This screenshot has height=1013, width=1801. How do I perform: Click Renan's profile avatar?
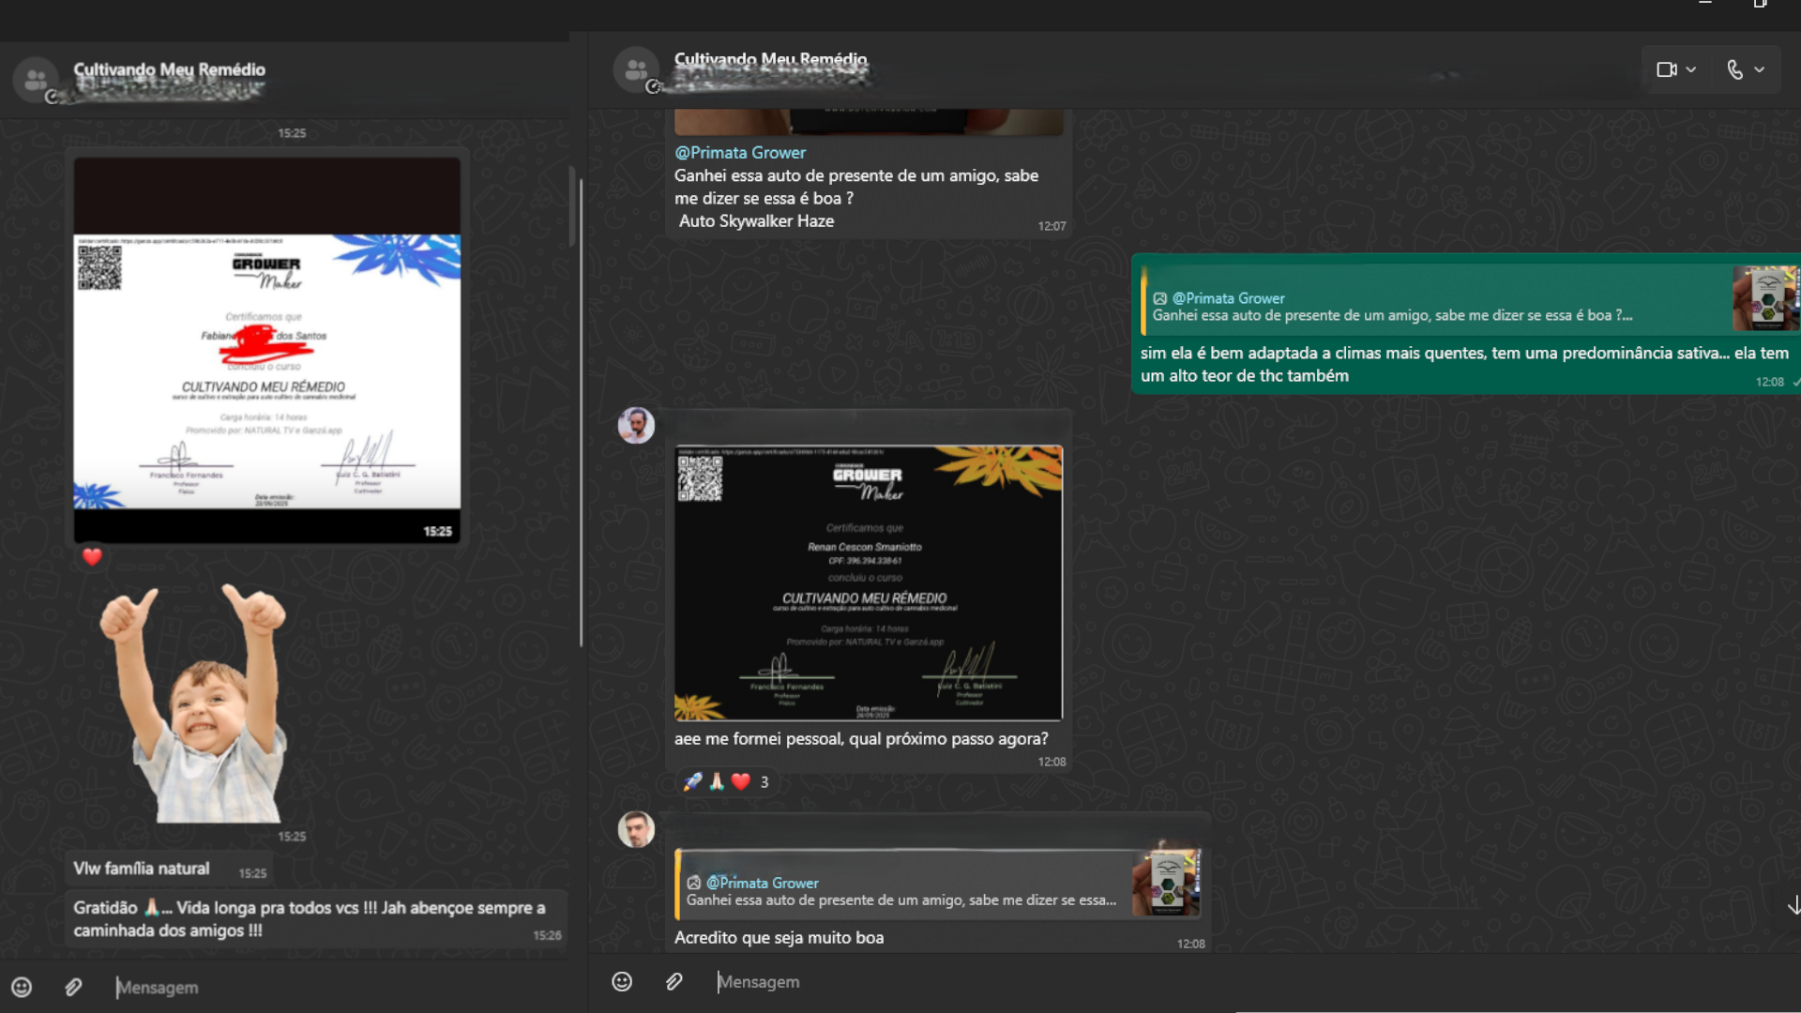(x=636, y=425)
